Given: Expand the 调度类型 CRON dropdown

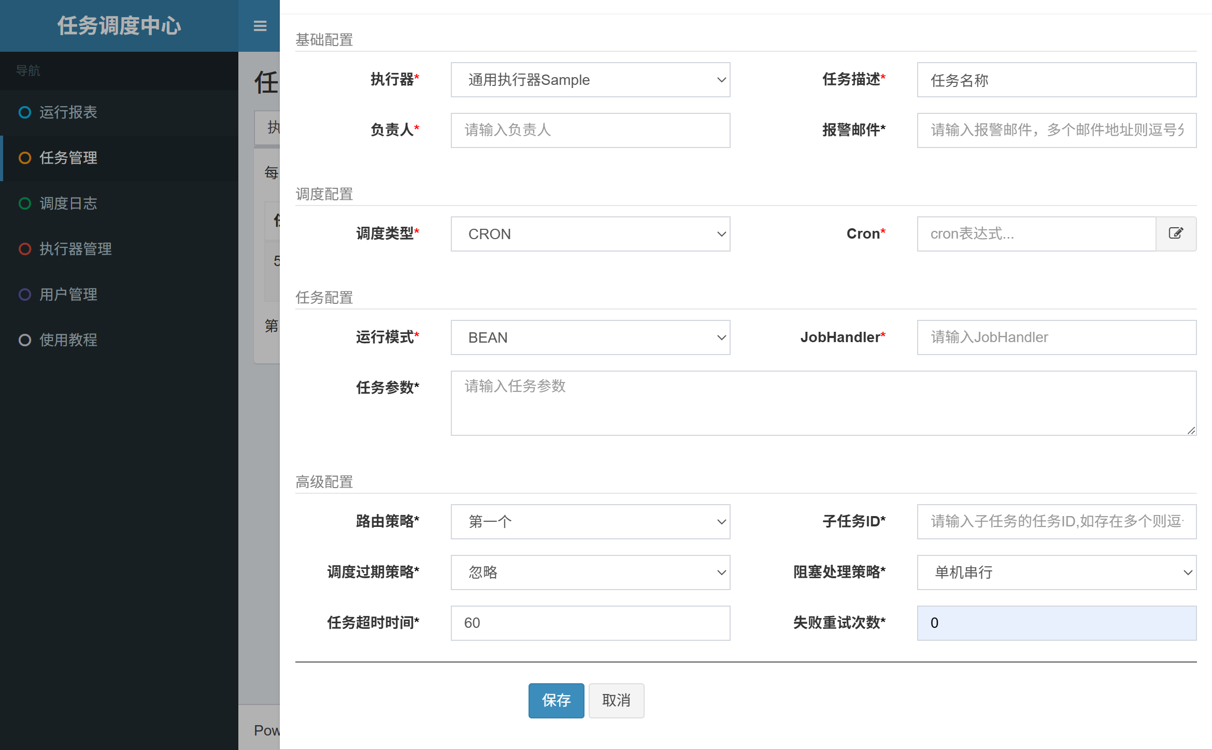Looking at the screenshot, I should (x=590, y=234).
